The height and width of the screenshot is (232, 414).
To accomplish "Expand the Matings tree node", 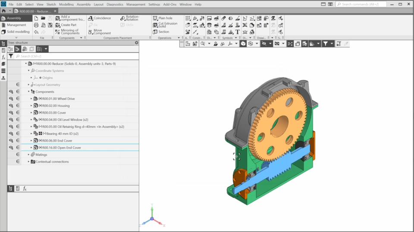I will (x=29, y=155).
